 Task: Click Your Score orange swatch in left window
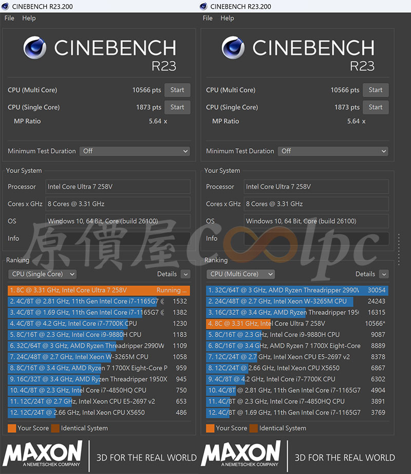12,428
